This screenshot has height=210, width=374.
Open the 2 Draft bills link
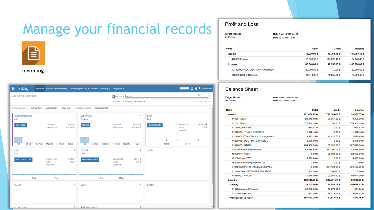click(x=117, y=125)
